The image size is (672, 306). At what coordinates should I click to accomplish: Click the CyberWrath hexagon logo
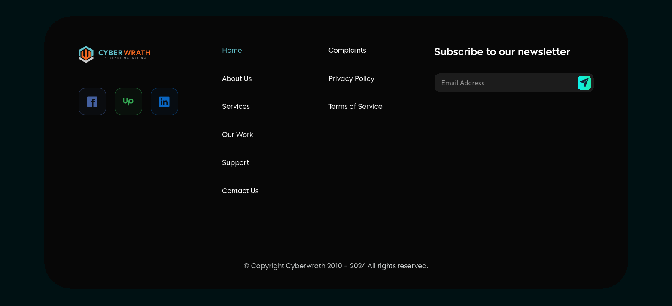(85, 54)
